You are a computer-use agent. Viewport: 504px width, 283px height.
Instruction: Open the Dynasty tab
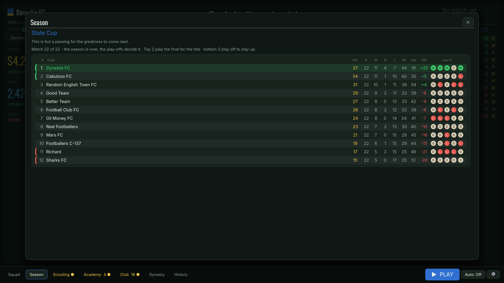pyautogui.click(x=157, y=274)
